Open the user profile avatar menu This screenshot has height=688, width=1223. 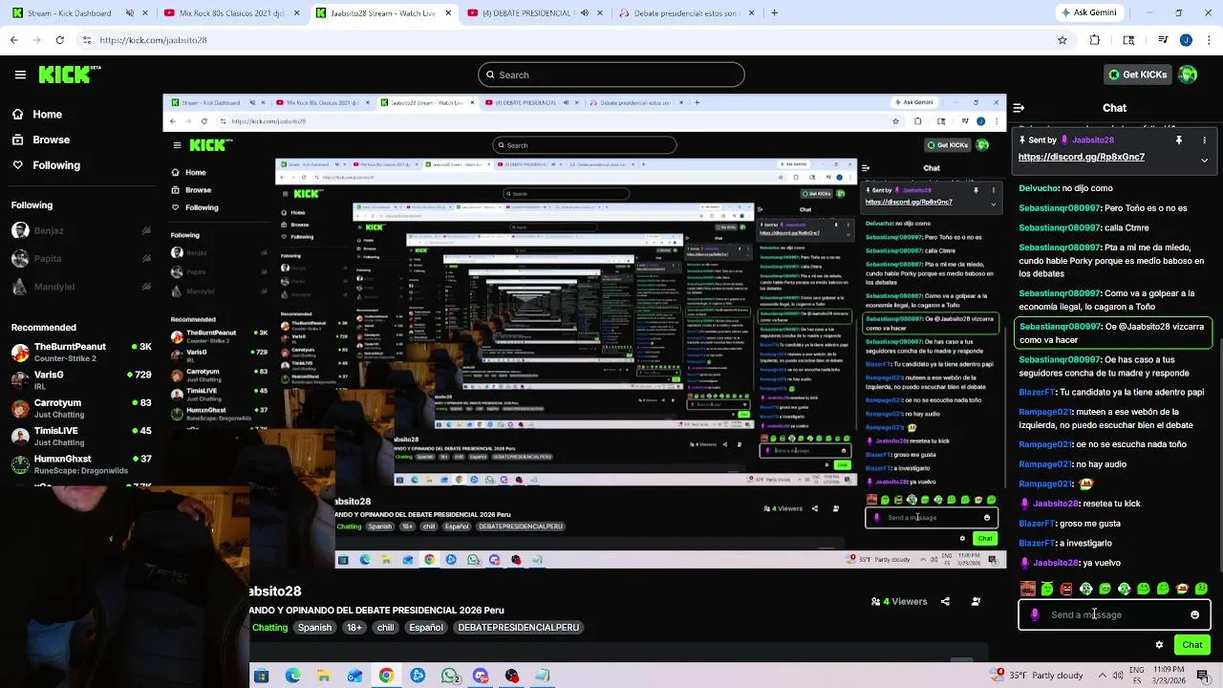1188,75
